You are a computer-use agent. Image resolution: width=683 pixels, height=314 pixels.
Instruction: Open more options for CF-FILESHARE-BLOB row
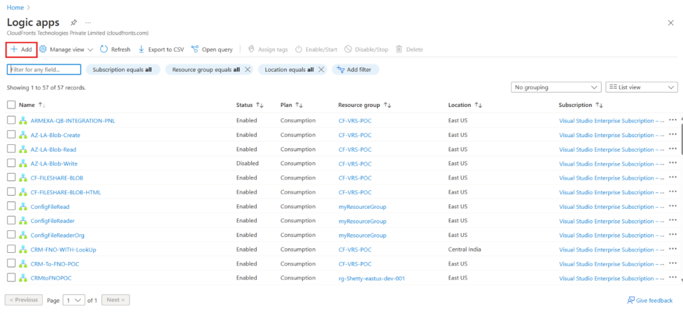pos(673,178)
